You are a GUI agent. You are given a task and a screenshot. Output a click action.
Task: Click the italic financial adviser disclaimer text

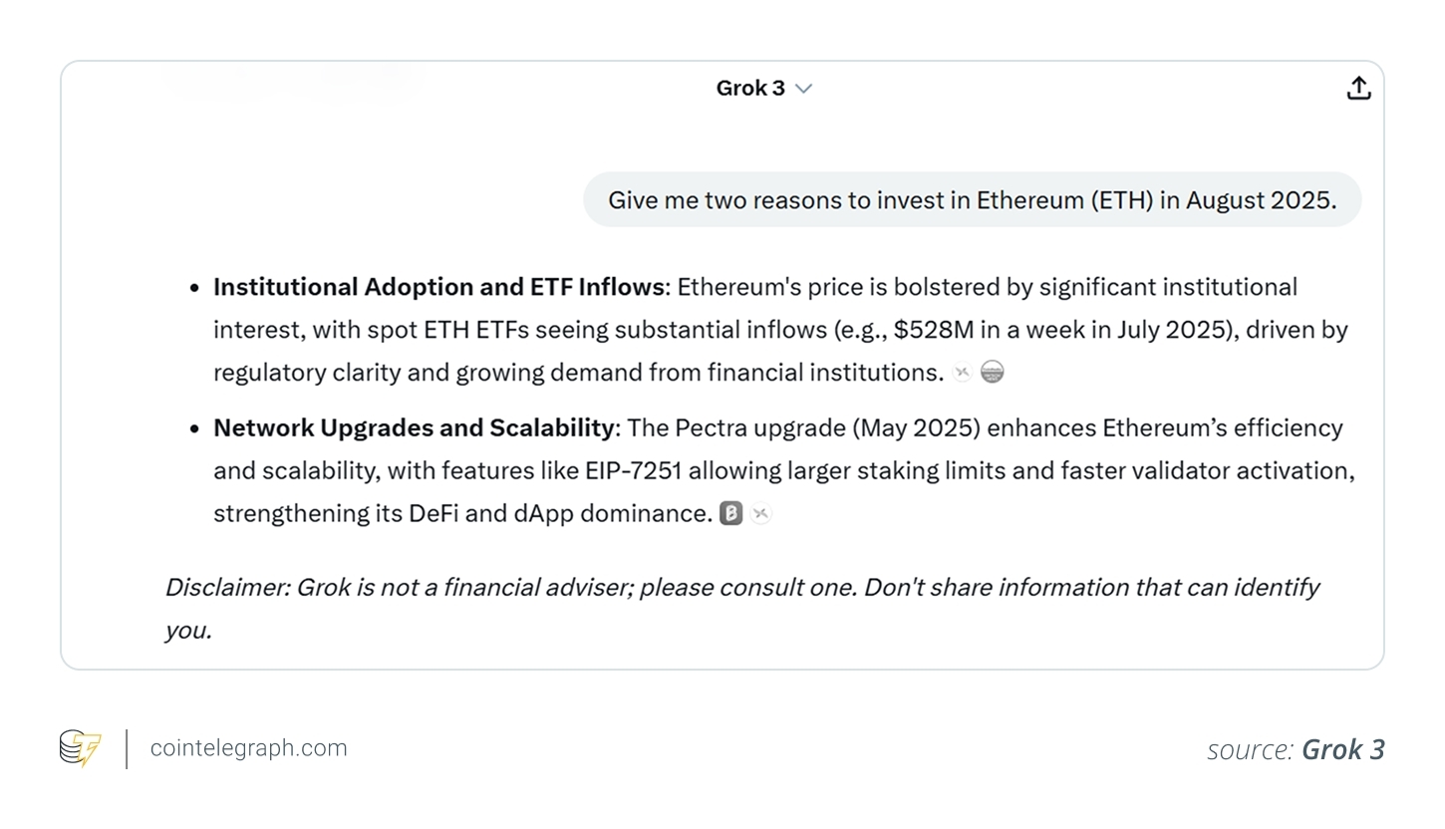[741, 588]
